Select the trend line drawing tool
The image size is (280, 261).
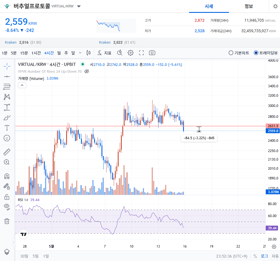(7, 76)
